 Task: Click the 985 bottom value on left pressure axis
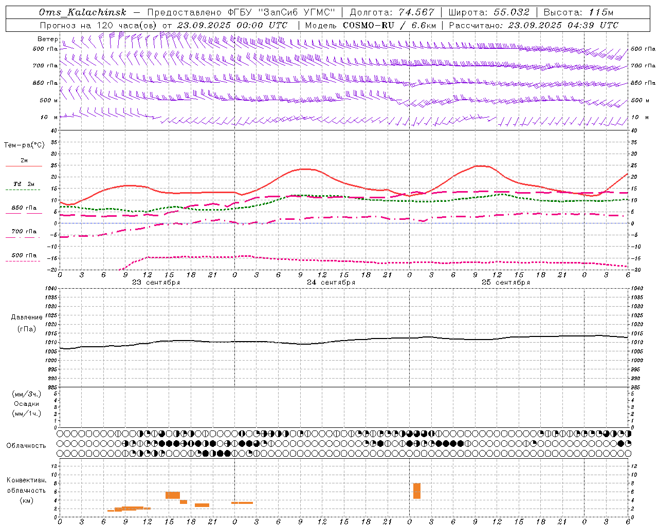(51, 387)
